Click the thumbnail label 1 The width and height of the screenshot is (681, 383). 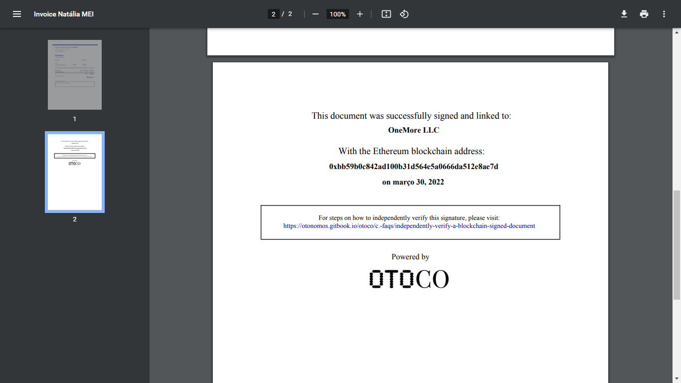(75, 119)
